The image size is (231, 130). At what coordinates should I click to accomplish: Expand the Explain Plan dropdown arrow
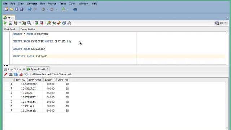(20, 23)
